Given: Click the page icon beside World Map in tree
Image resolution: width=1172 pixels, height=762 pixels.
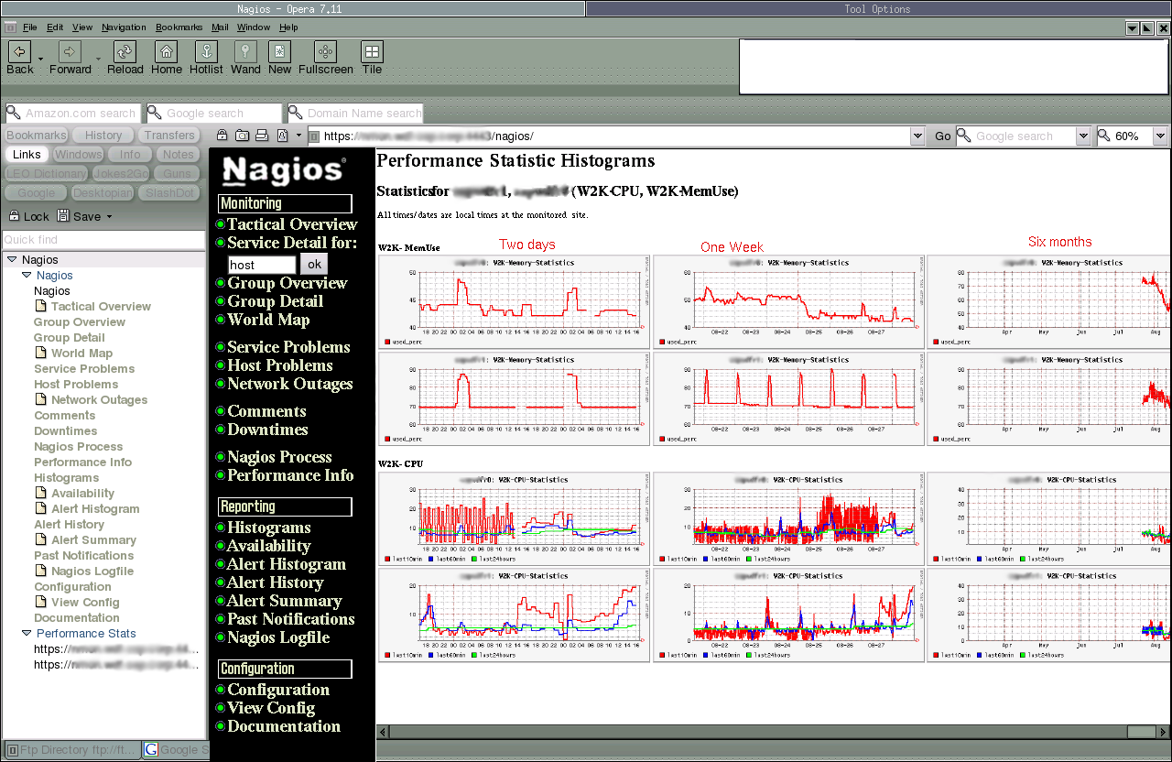Looking at the screenshot, I should coord(40,353).
